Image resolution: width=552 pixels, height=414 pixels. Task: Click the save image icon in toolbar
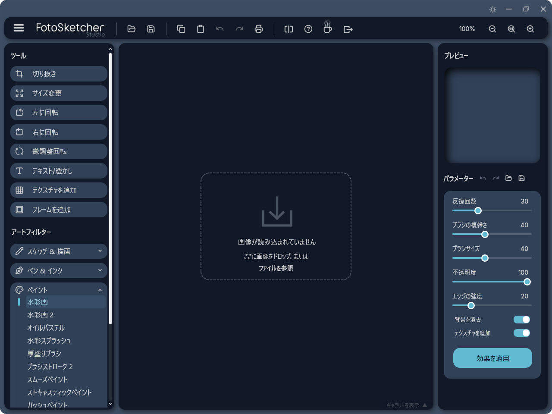click(x=151, y=29)
